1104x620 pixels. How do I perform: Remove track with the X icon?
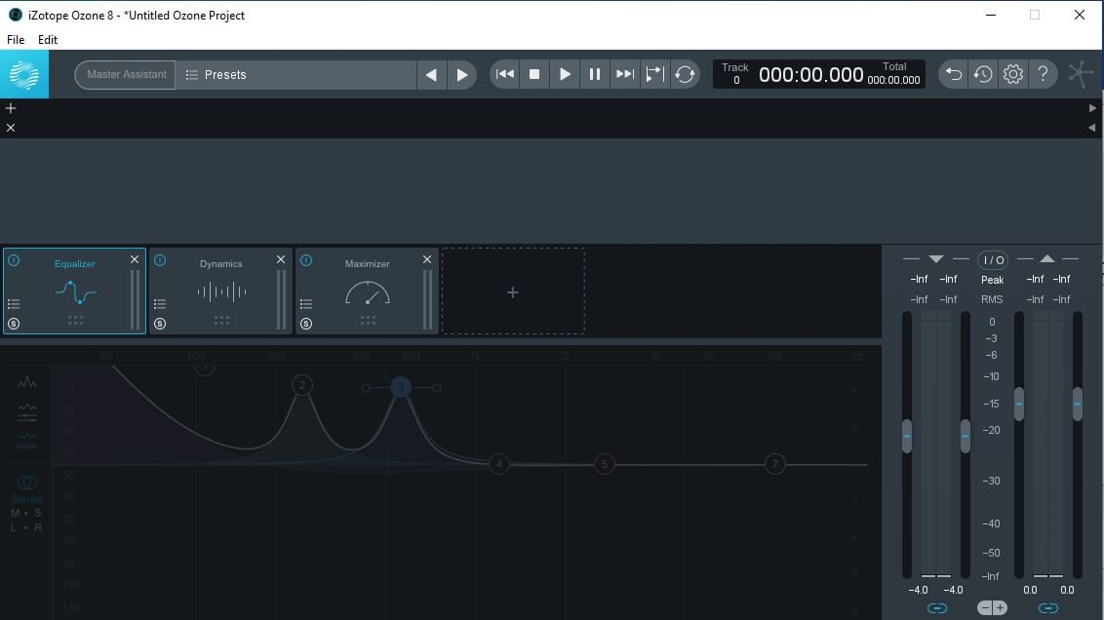(11, 128)
